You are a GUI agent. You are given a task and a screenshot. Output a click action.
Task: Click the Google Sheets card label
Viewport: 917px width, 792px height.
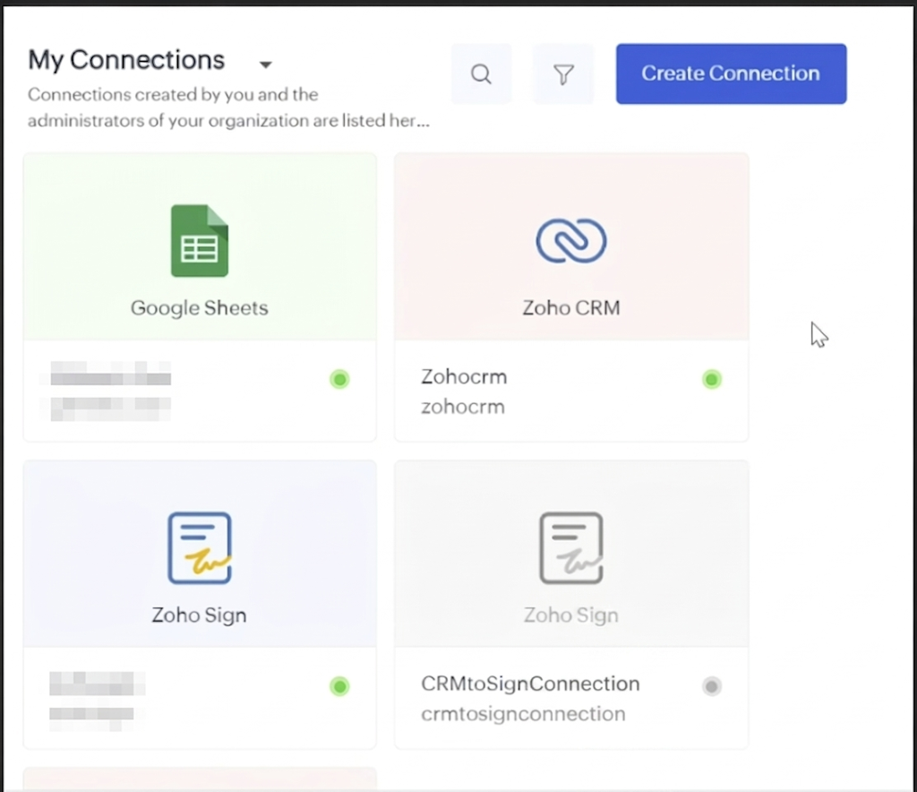click(x=200, y=308)
